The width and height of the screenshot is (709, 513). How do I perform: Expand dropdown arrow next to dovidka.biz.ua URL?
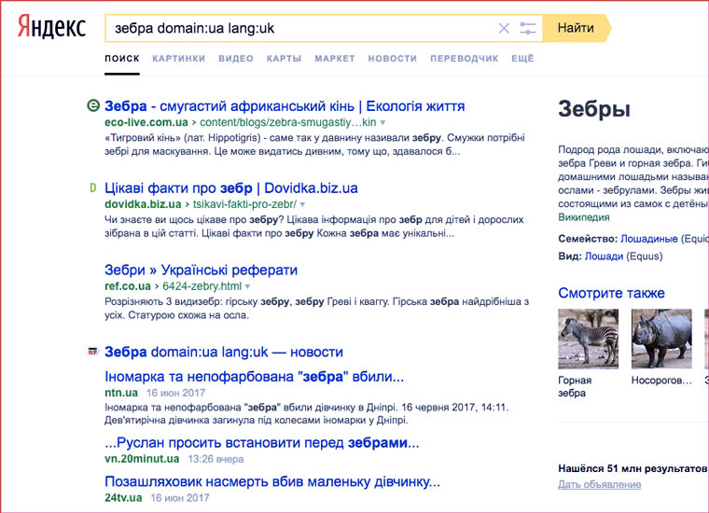coord(302,204)
